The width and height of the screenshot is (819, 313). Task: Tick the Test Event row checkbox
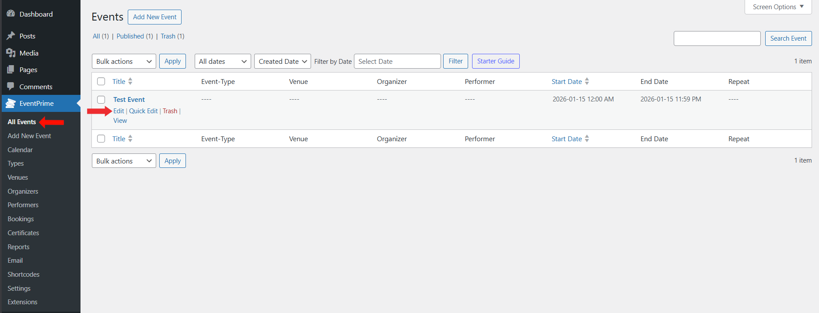pyautogui.click(x=101, y=100)
